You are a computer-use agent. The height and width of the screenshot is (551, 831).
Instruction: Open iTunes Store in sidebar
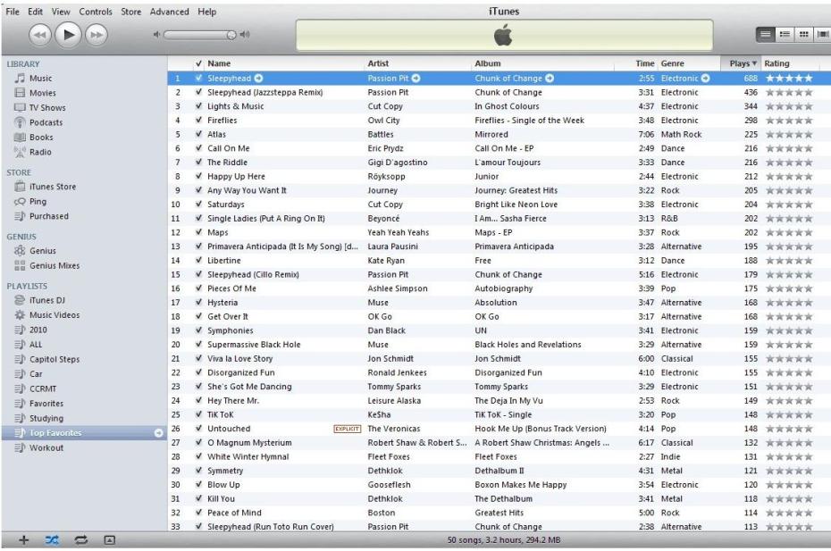pos(53,187)
